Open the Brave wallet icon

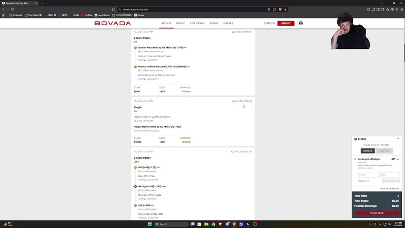(x=383, y=9)
